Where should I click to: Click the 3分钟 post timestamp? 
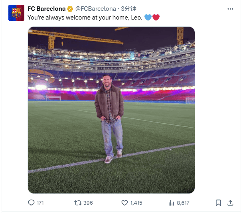[128, 9]
